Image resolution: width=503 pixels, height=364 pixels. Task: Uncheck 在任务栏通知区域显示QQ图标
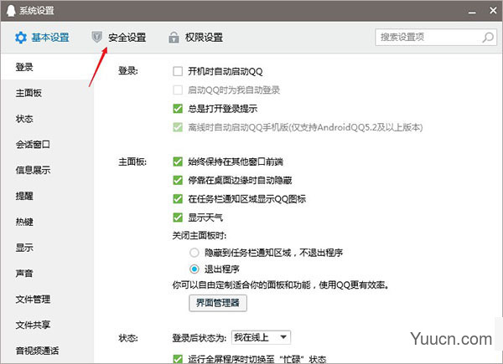pos(178,199)
